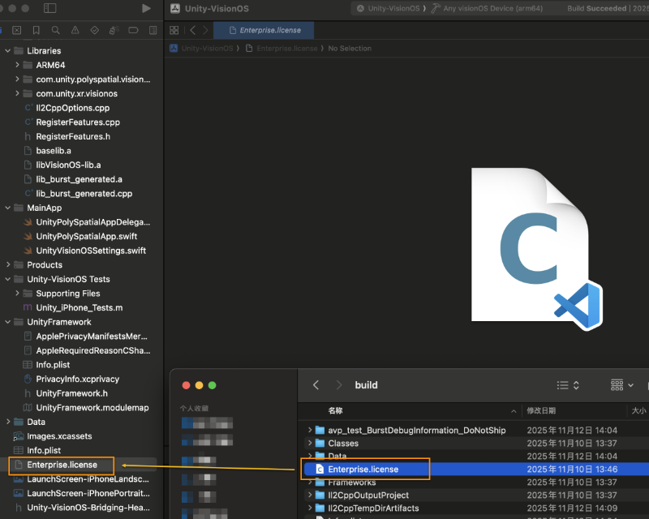
Task: Expand the Classes folder in Finder
Action: pyautogui.click(x=311, y=443)
